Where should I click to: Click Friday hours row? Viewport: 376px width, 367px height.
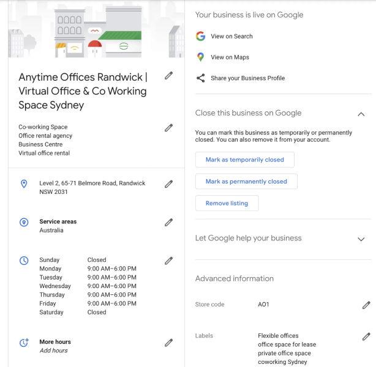pos(88,303)
